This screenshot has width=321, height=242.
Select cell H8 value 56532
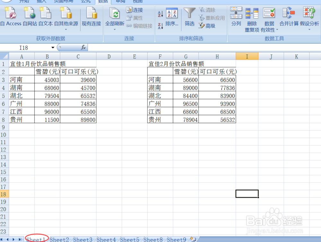pyautogui.click(x=217, y=120)
